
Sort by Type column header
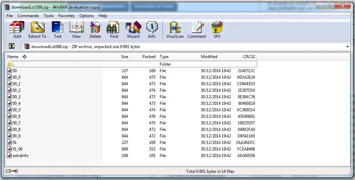[x=178, y=57]
